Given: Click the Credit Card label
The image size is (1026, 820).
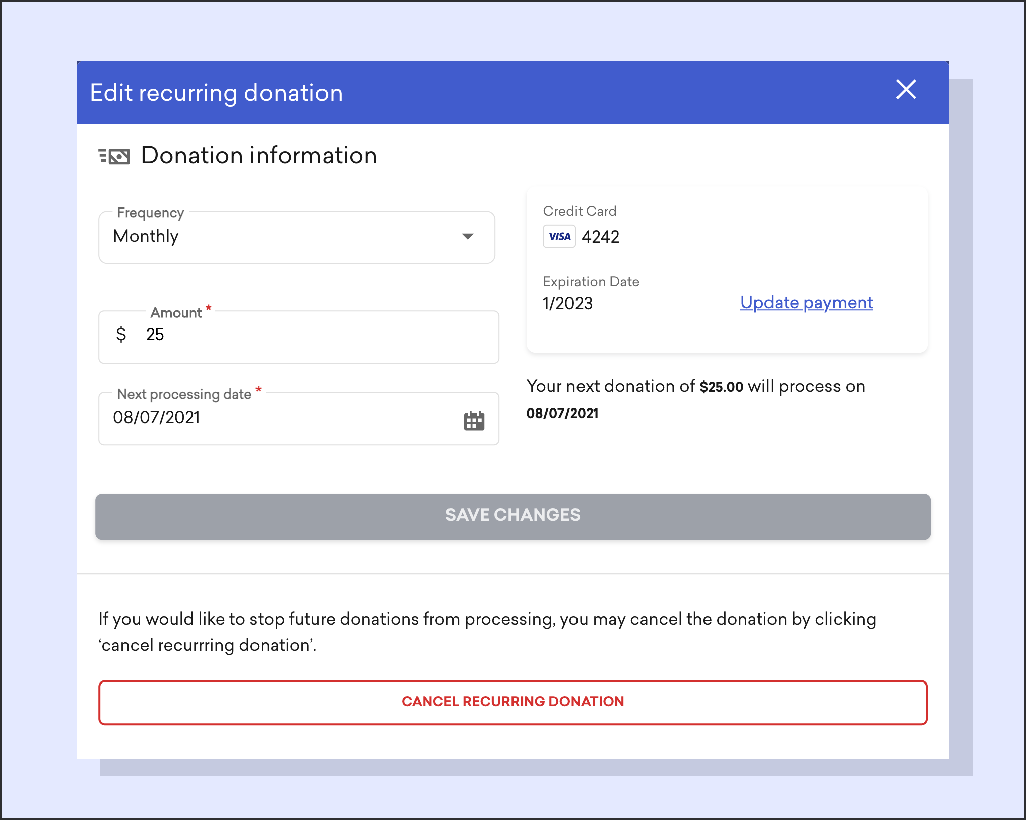Looking at the screenshot, I should click(580, 211).
